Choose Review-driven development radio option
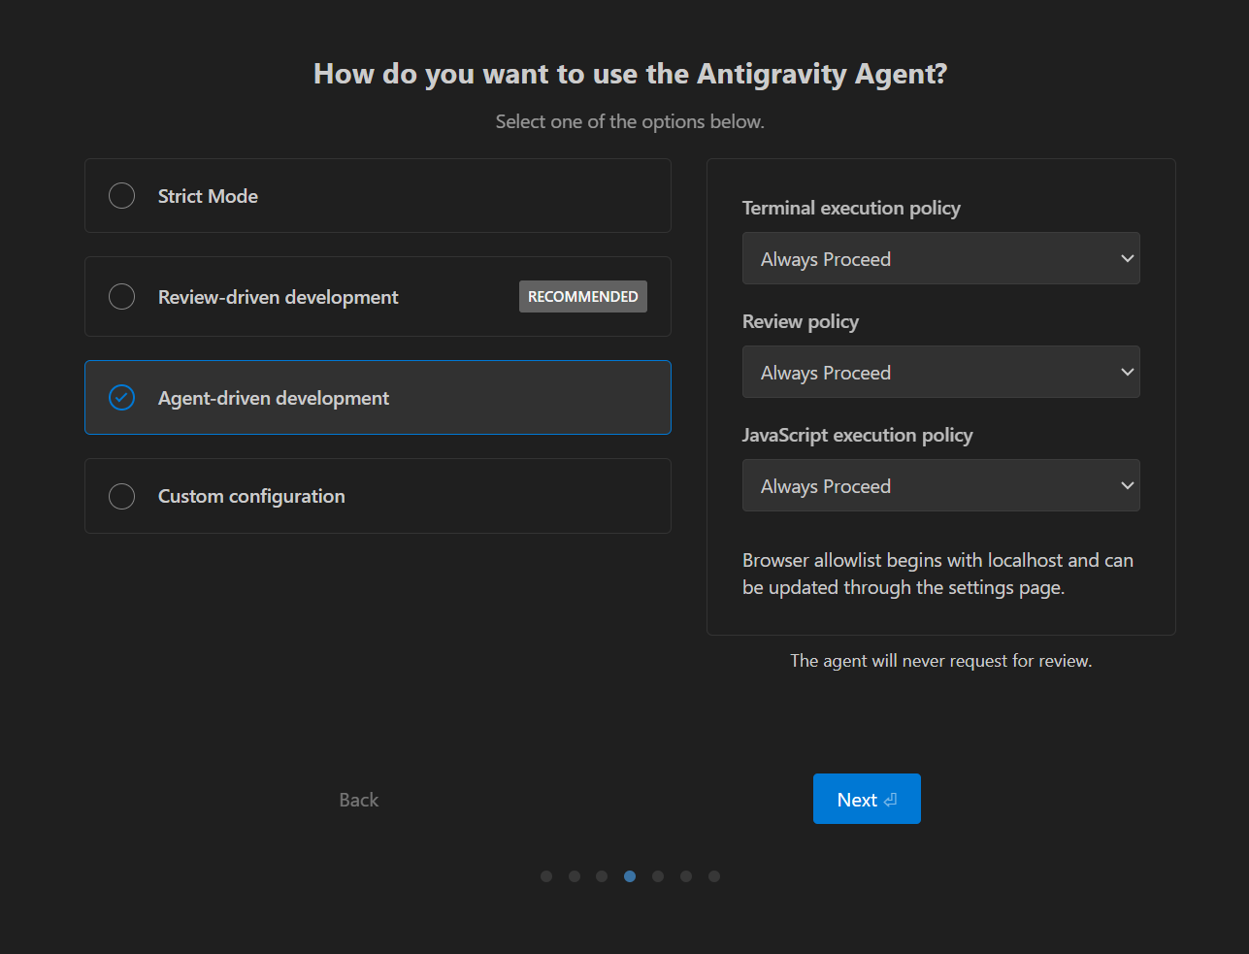Screen dimensions: 1249x954 coord(122,297)
